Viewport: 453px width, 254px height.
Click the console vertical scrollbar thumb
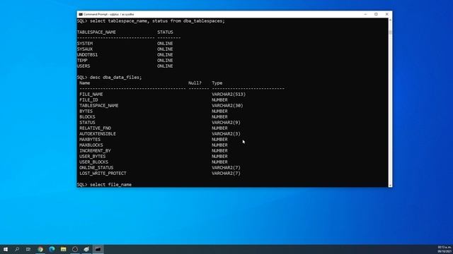click(x=390, y=32)
